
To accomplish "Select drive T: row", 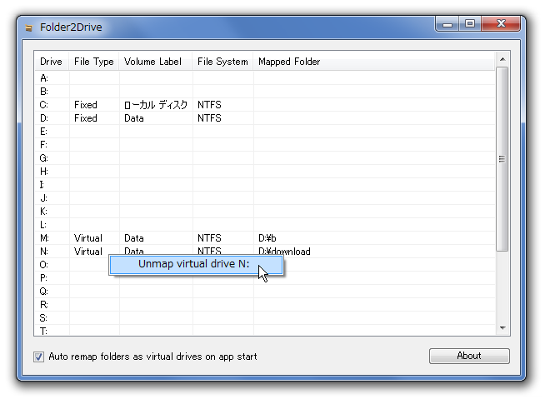I will point(265,331).
